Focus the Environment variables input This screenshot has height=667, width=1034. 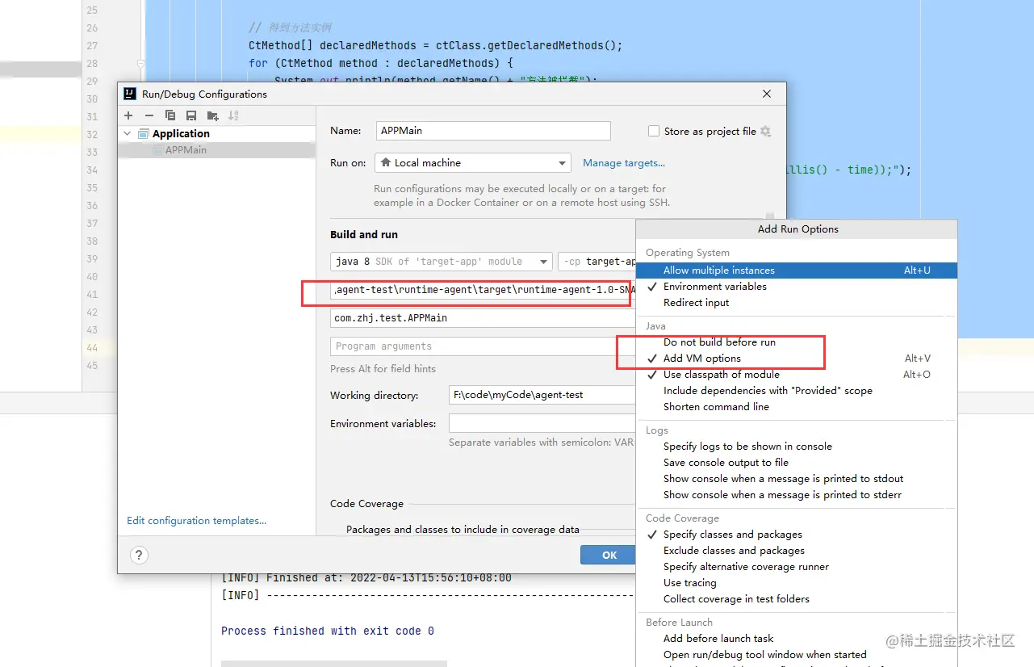click(x=542, y=423)
